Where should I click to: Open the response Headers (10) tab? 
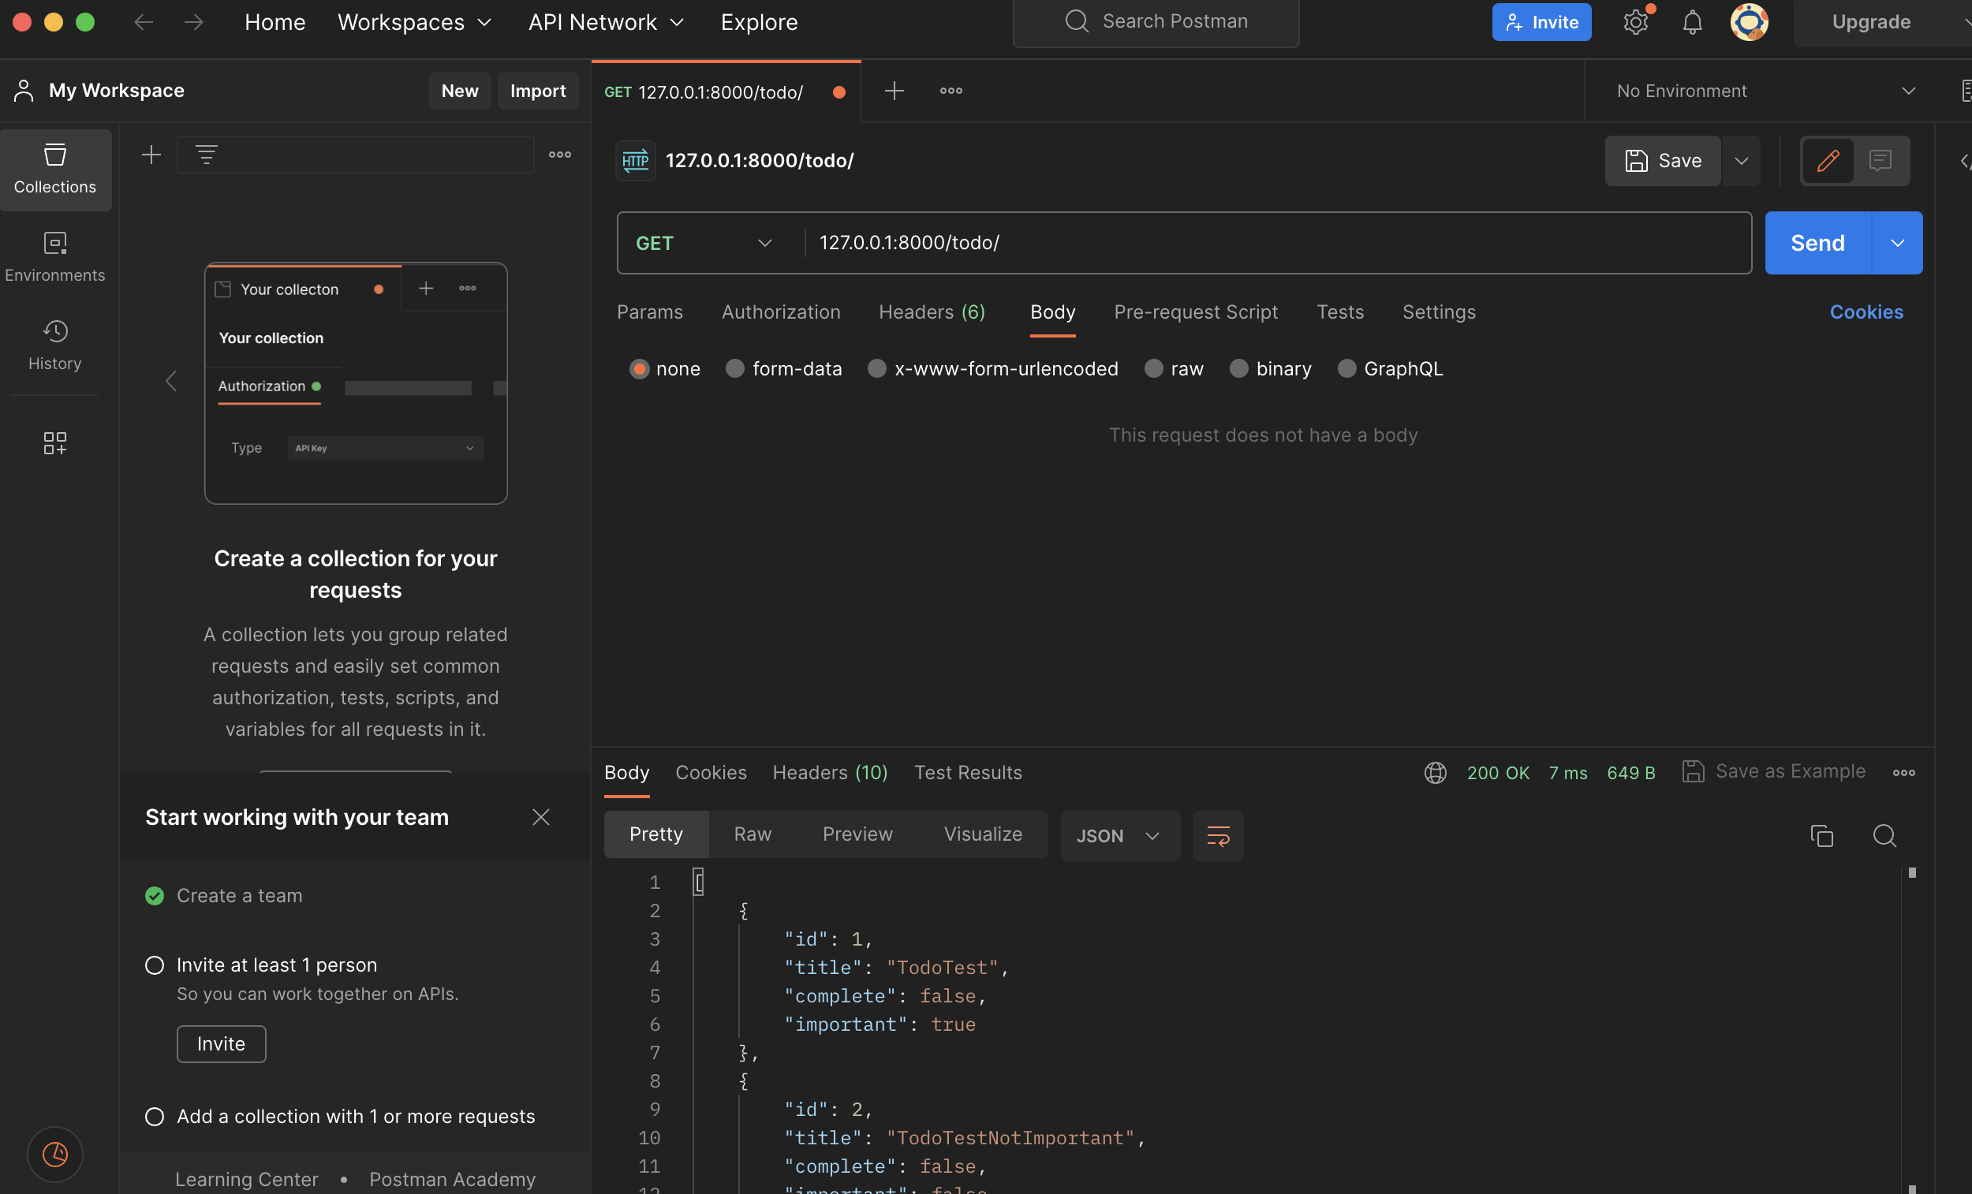[x=830, y=772]
